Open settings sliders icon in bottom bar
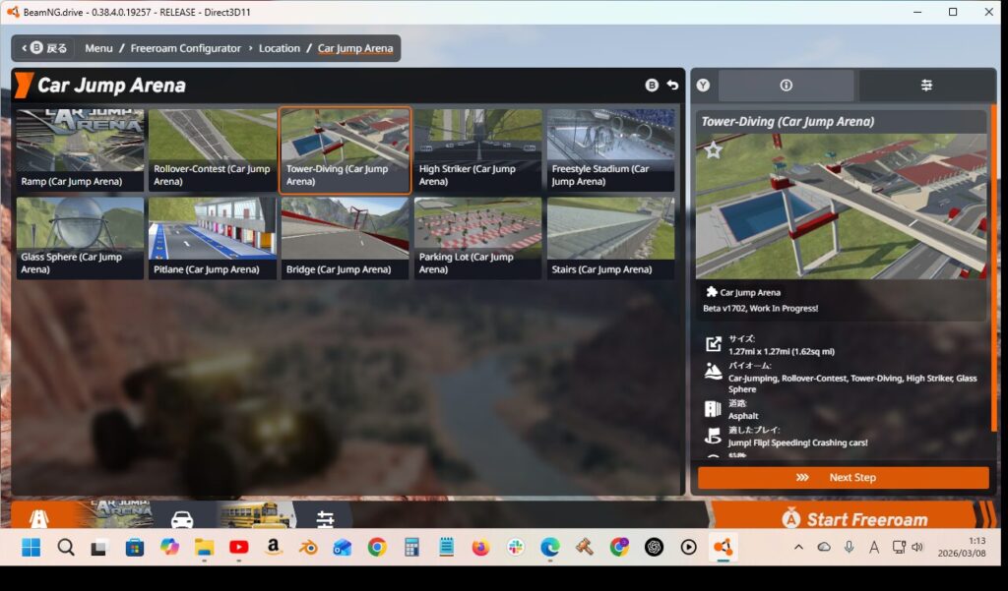The width and height of the screenshot is (1008, 591). [x=326, y=519]
